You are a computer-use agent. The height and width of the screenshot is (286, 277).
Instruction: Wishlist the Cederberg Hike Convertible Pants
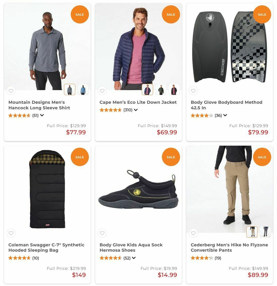(x=193, y=233)
